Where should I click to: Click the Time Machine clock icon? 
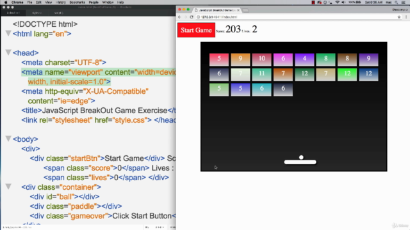point(325,3)
